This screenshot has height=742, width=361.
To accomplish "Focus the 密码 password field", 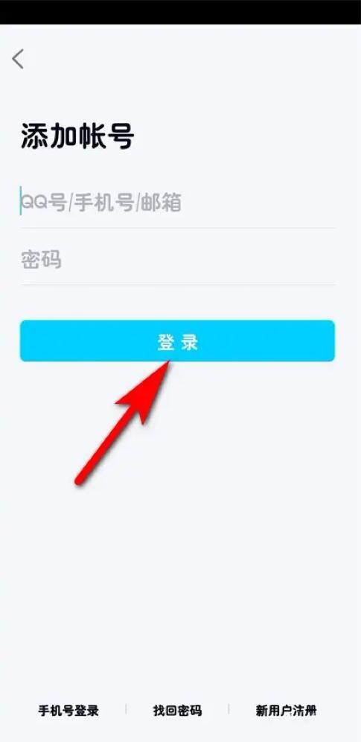I will (178, 260).
